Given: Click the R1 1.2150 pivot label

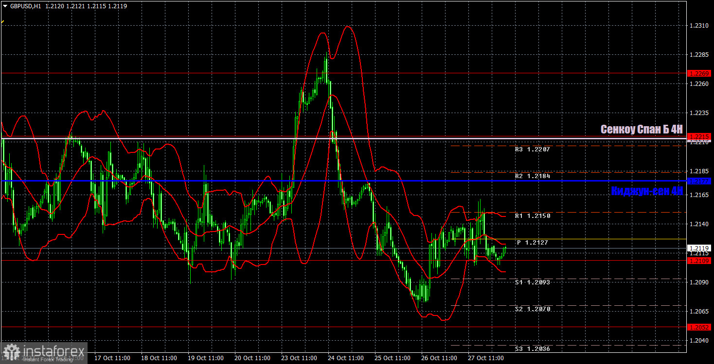Looking at the screenshot, I should pos(533,215).
